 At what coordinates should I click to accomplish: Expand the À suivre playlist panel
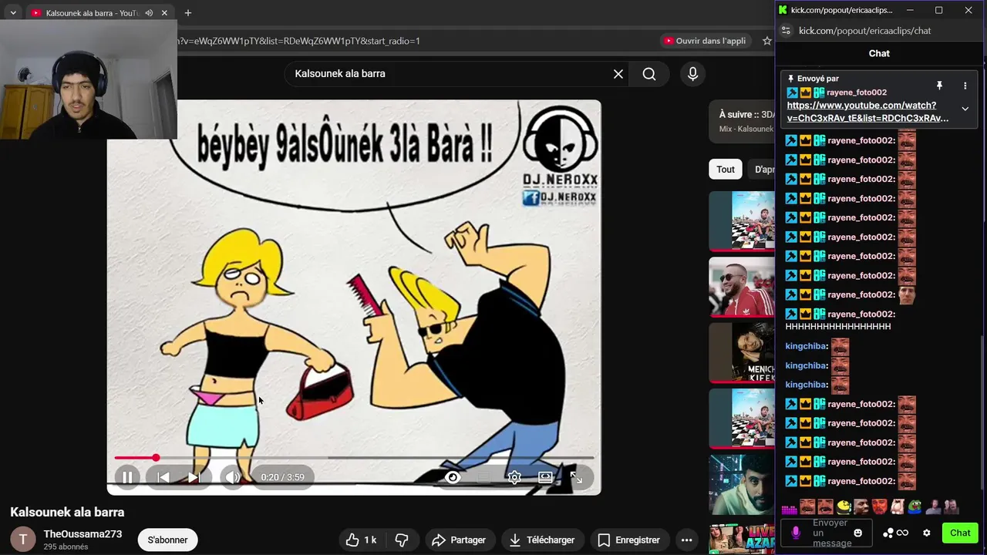pos(742,122)
